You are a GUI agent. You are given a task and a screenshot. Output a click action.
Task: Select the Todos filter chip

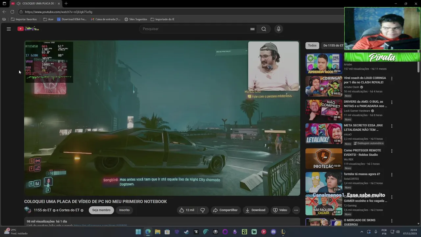click(x=312, y=45)
